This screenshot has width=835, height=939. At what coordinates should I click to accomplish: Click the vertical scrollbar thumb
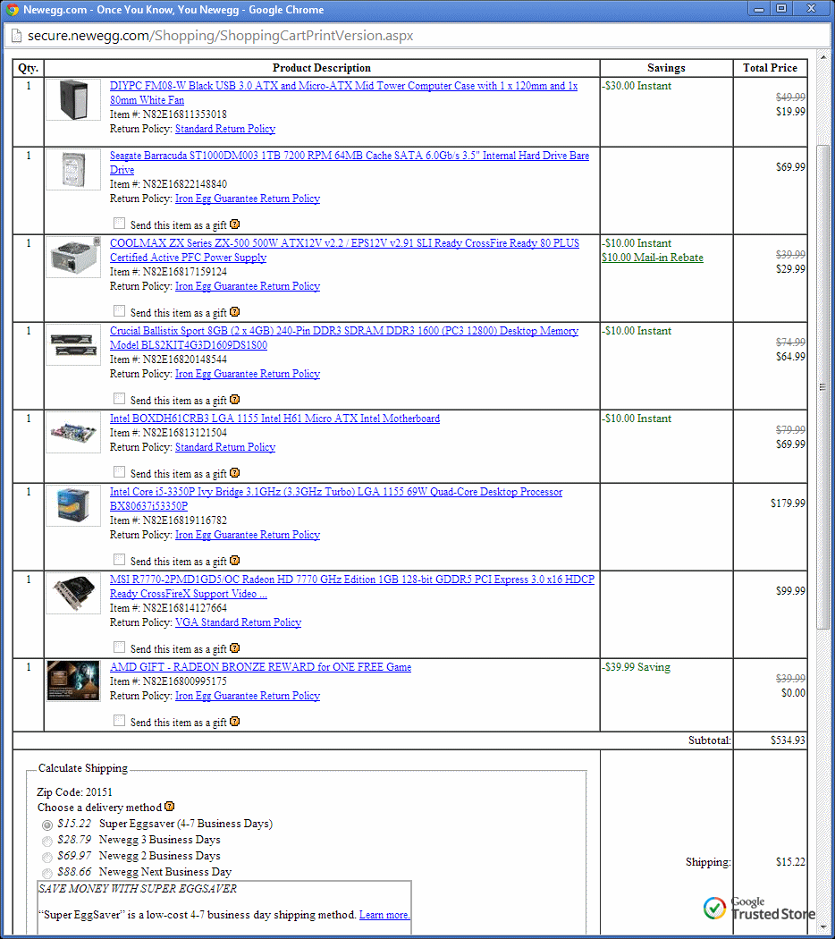[823, 387]
